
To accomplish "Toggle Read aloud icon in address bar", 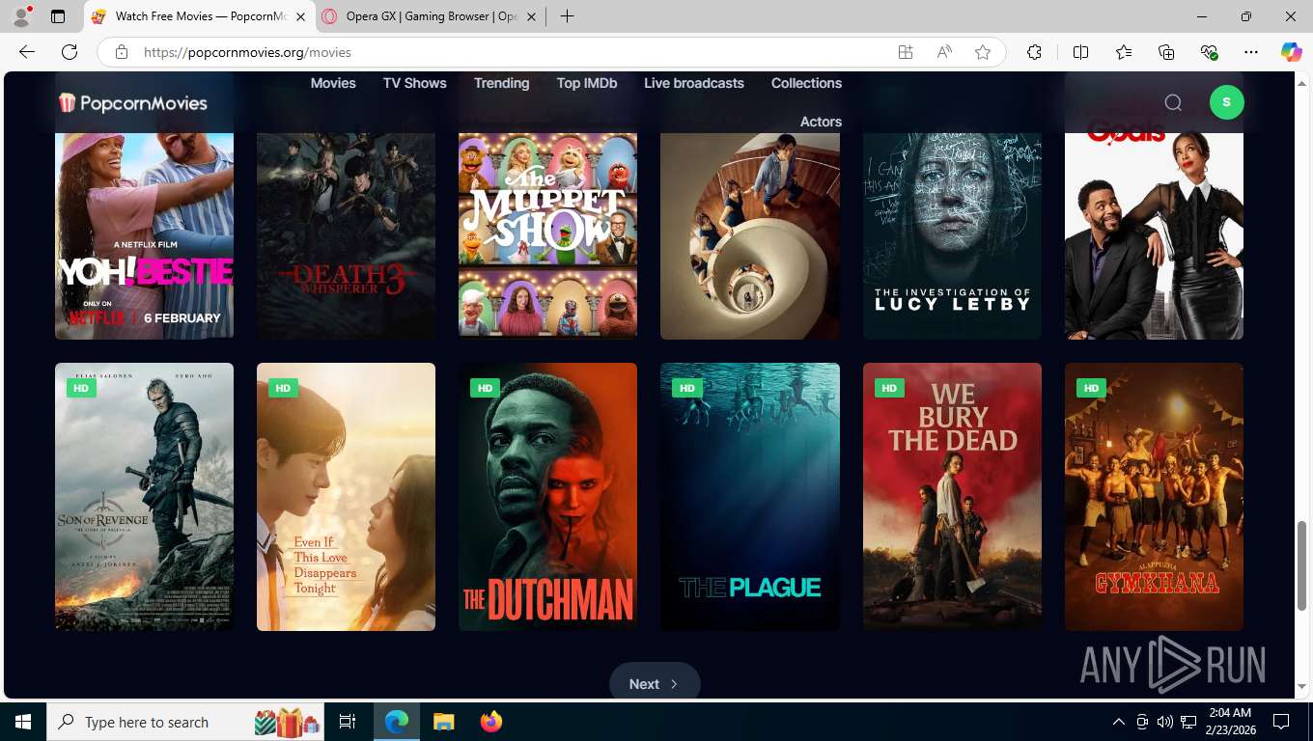I will point(944,52).
